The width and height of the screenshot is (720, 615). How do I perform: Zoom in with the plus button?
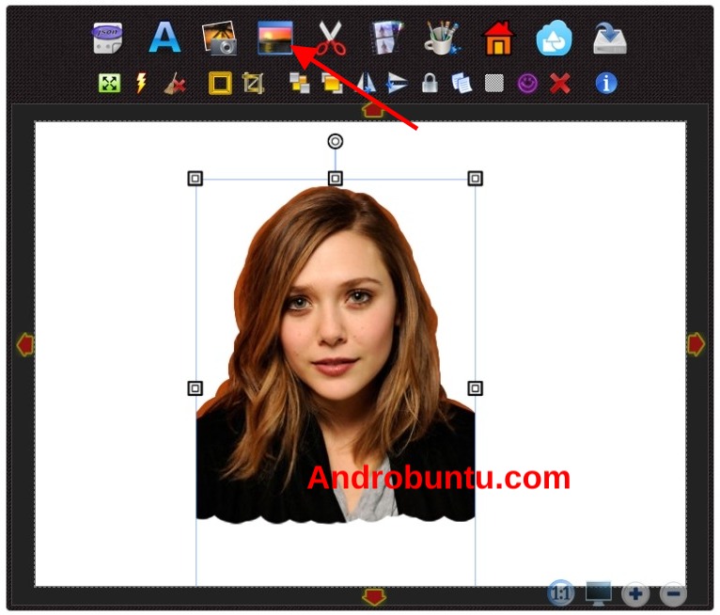coord(635,594)
